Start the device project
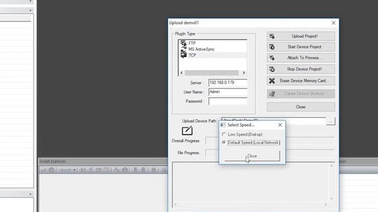The width and height of the screenshot is (378, 212). click(x=301, y=47)
